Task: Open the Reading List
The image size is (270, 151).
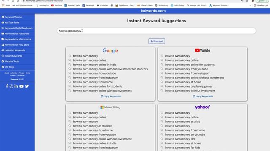Action: 261,5
